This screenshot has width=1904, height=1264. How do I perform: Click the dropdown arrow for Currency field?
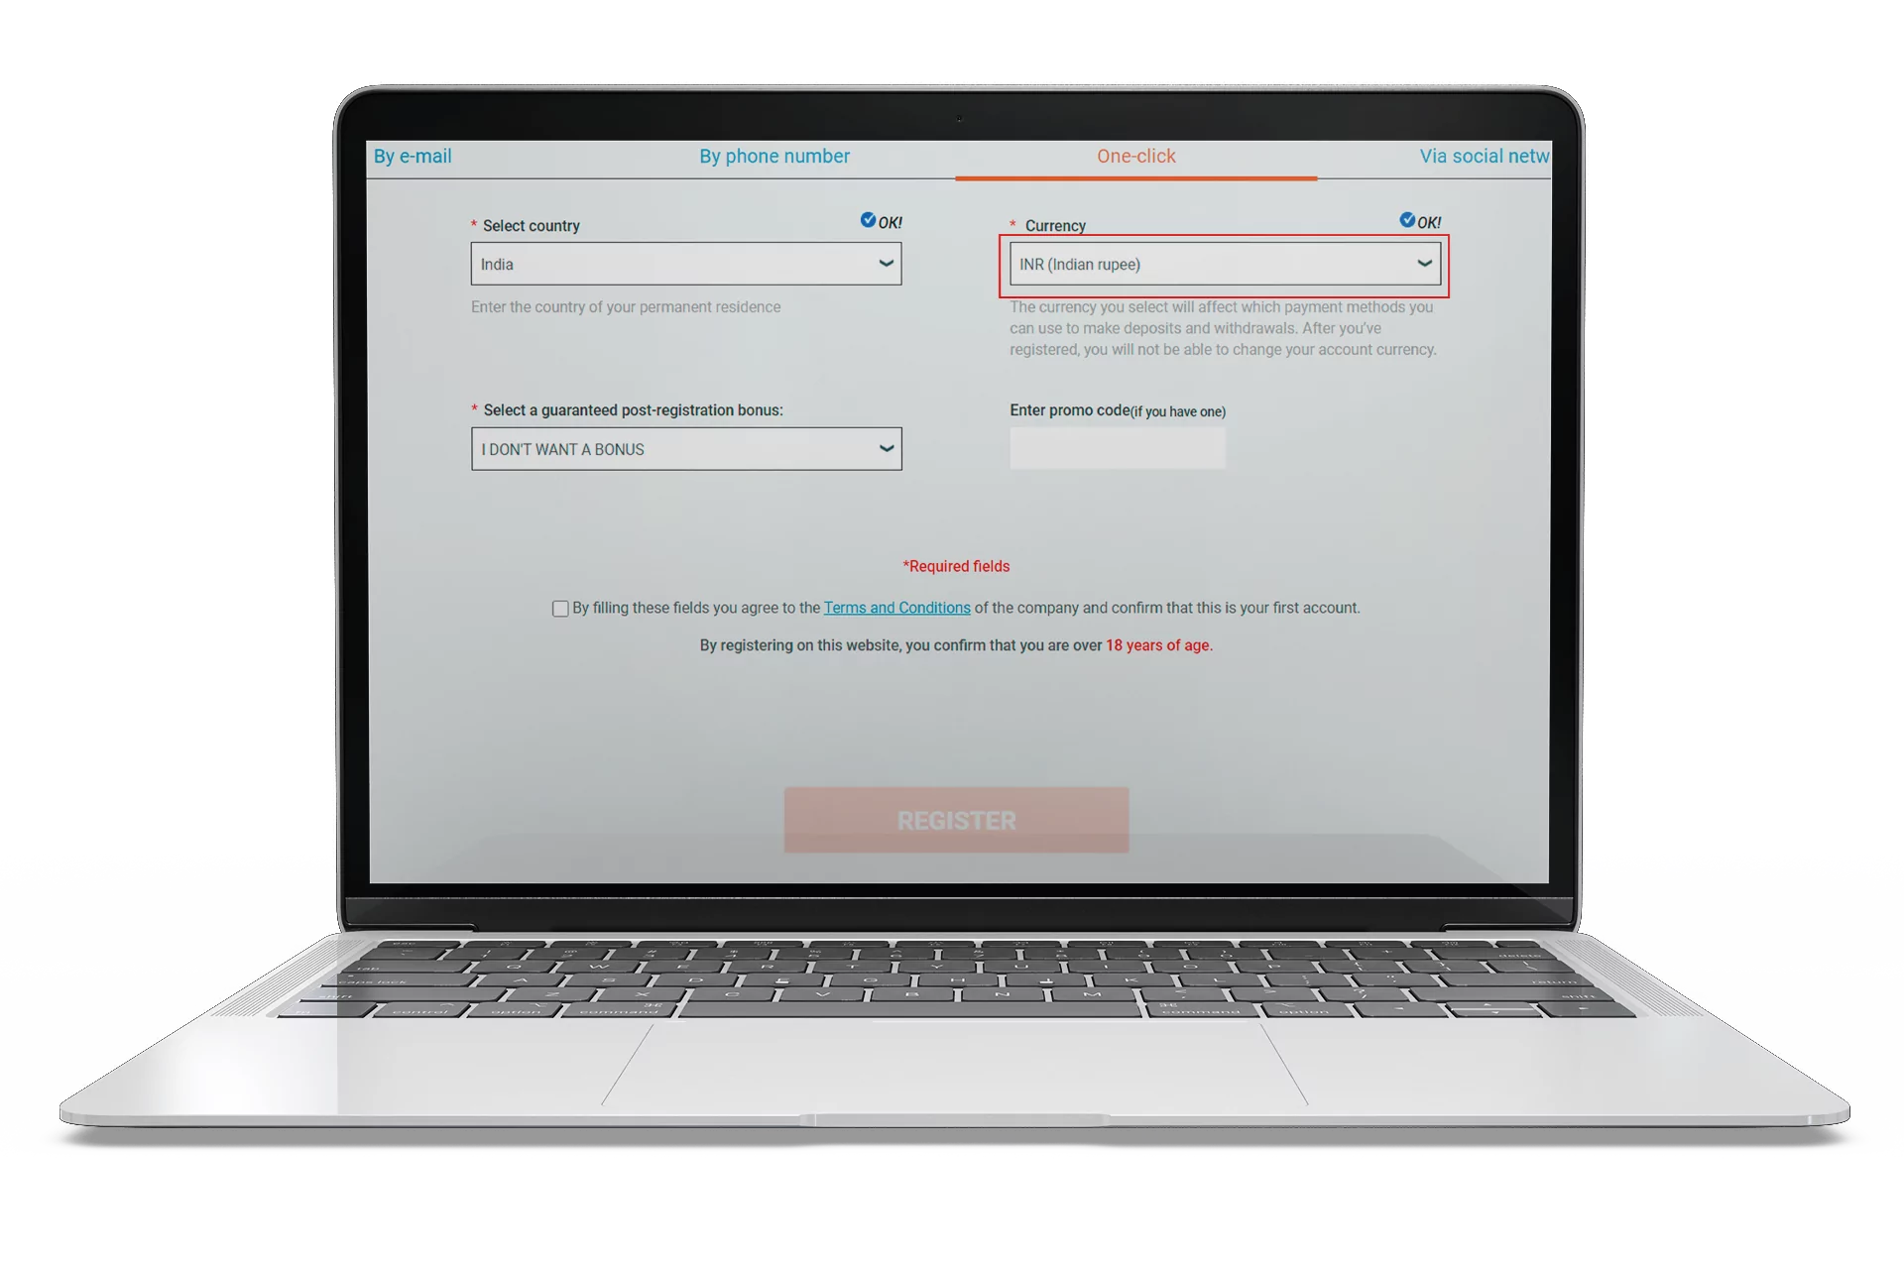(x=1422, y=264)
